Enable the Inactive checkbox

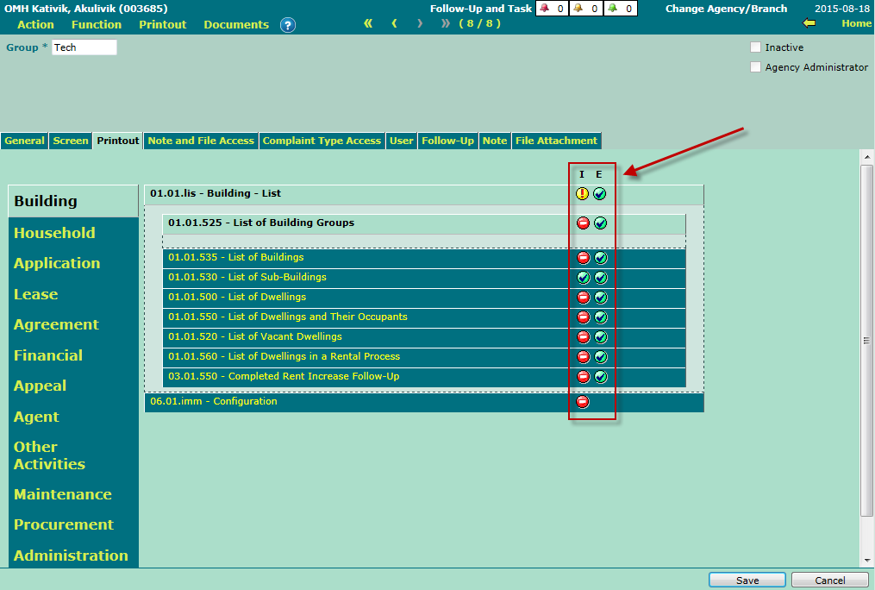(x=755, y=47)
